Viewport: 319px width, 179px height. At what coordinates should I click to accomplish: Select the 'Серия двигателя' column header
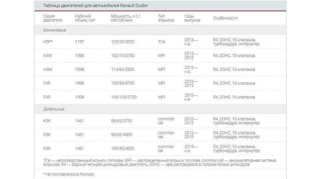(x=53, y=18)
